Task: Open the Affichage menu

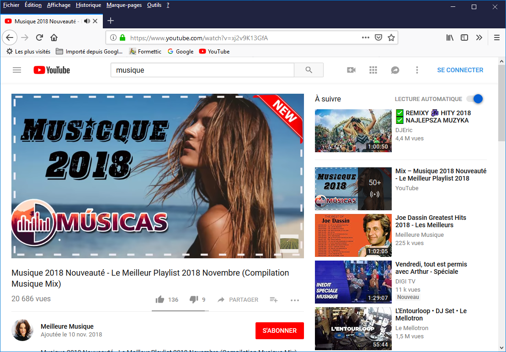Action: pyautogui.click(x=59, y=5)
